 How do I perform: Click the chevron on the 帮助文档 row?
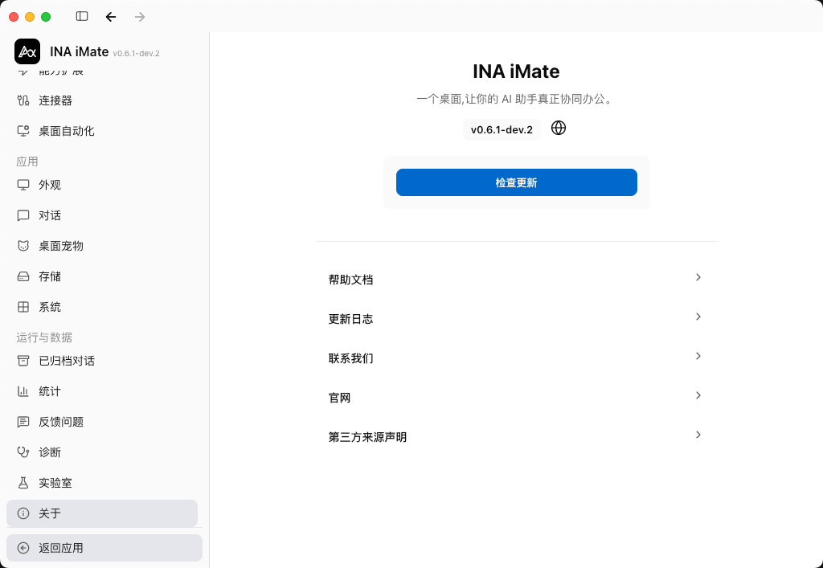click(x=698, y=277)
